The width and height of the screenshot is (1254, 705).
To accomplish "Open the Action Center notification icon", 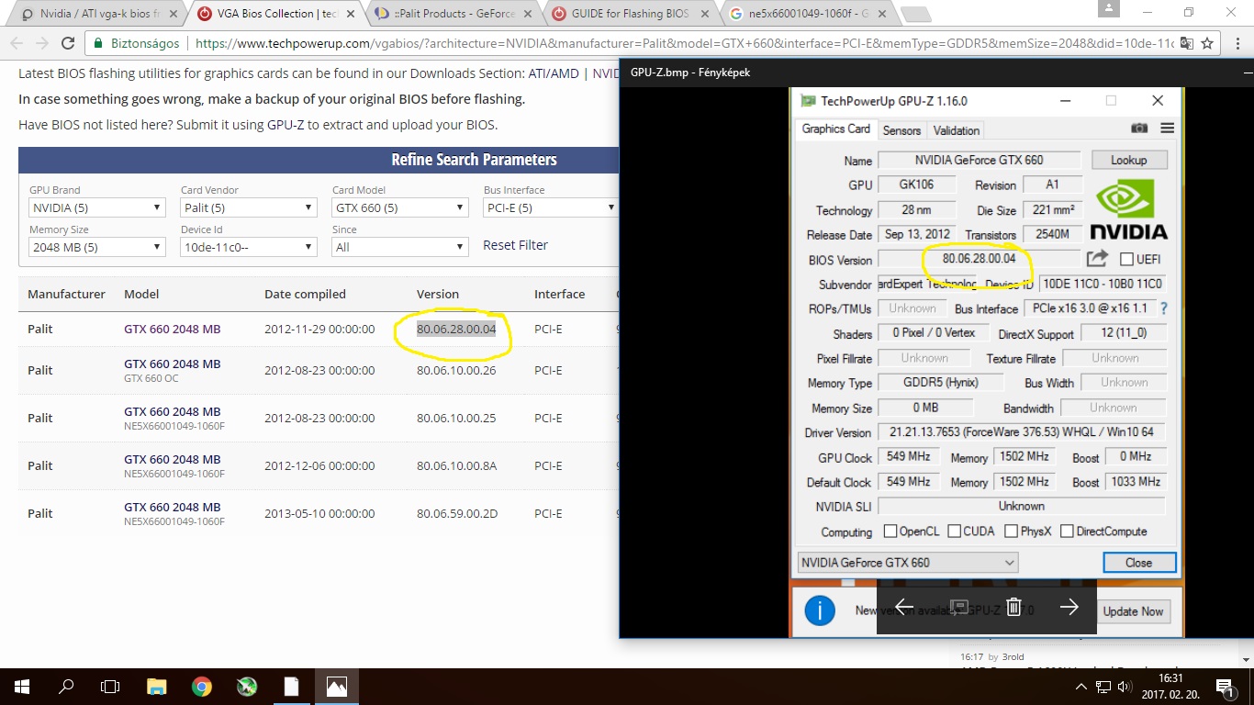I will [x=1225, y=687].
